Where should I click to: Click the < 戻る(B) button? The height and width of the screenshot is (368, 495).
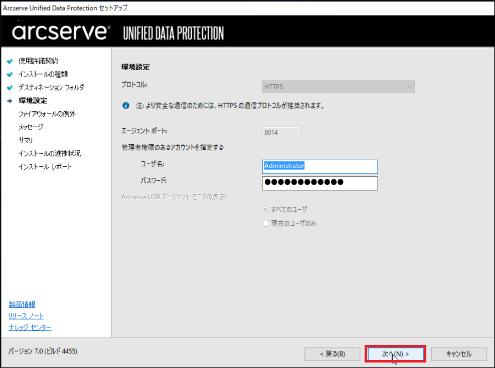pyautogui.click(x=333, y=354)
